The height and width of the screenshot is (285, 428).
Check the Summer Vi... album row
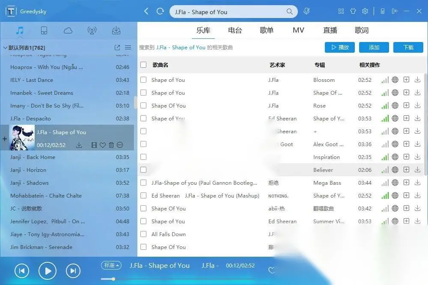click(x=143, y=221)
